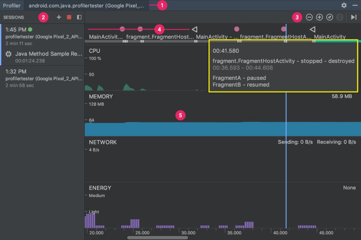Image resolution: width=361 pixels, height=240 pixels.
Task: Click the 35.000 time axis label
Action: pos(234,233)
